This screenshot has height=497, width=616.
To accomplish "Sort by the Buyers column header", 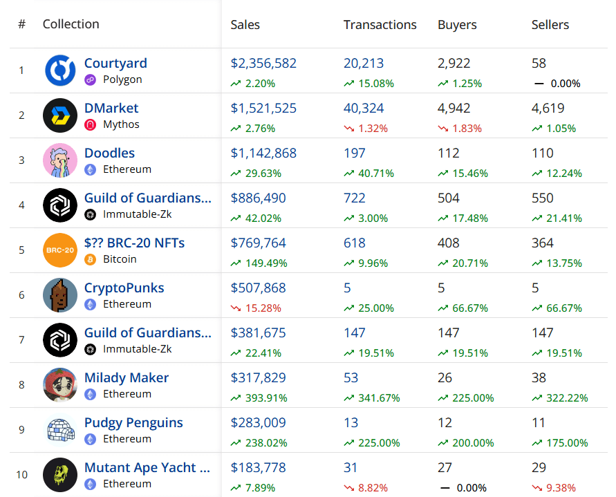I will click(457, 25).
